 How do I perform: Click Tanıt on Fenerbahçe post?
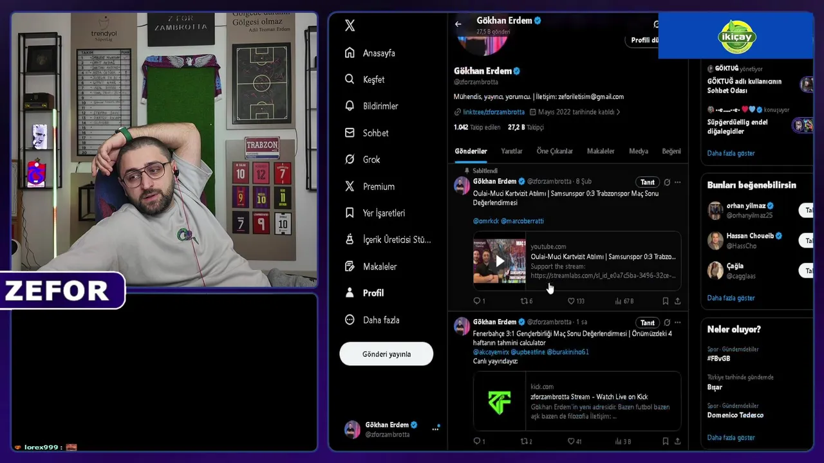click(648, 323)
